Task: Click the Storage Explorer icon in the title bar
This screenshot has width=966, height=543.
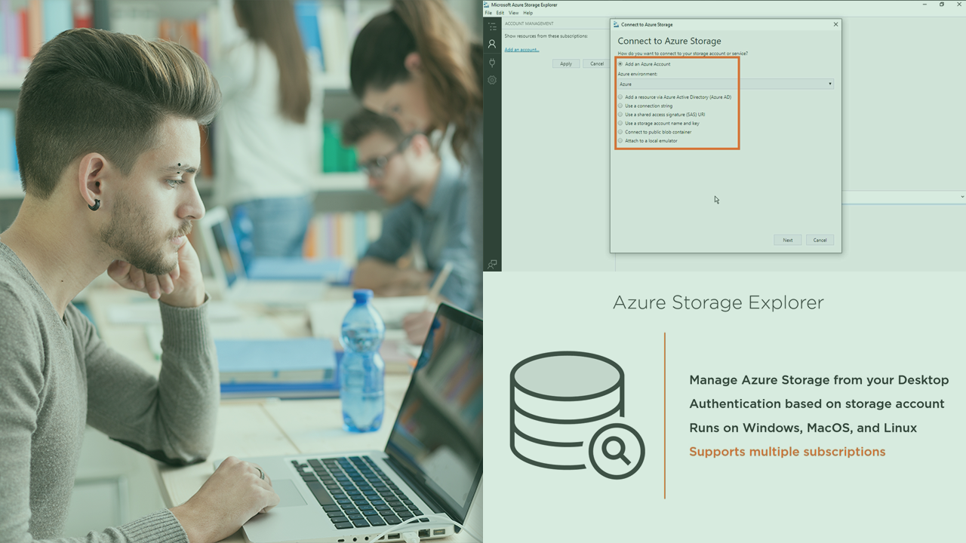Action: [x=487, y=4]
